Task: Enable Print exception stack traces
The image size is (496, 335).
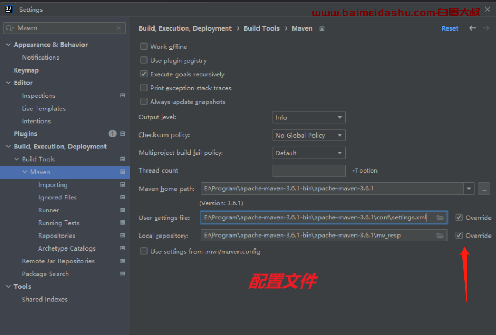Action: coord(144,88)
